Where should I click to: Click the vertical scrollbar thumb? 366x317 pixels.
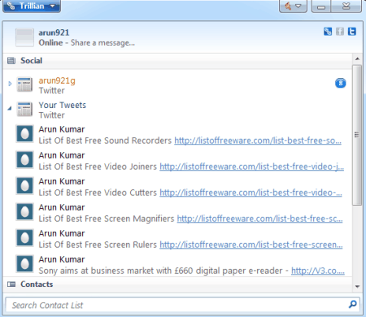pos(357,135)
